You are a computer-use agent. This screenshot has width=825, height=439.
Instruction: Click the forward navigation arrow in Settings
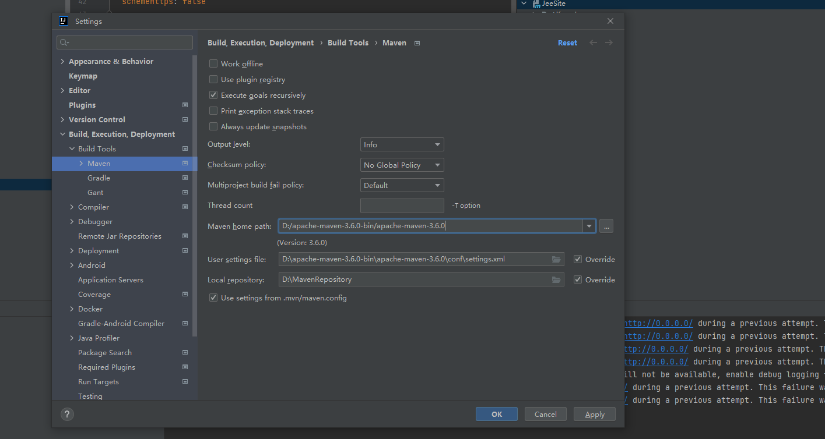[609, 43]
